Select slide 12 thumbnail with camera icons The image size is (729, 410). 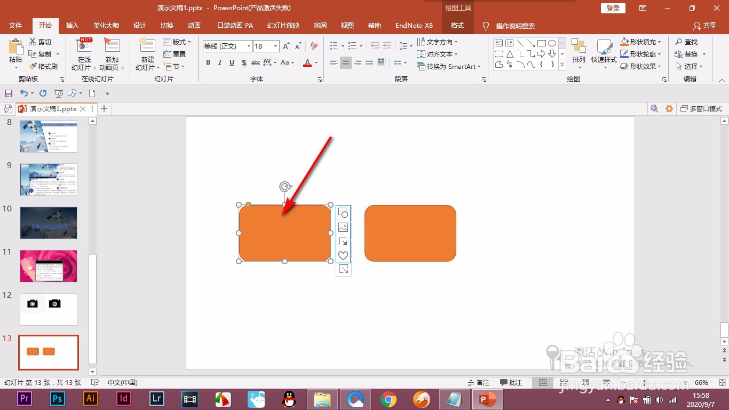[x=49, y=309]
